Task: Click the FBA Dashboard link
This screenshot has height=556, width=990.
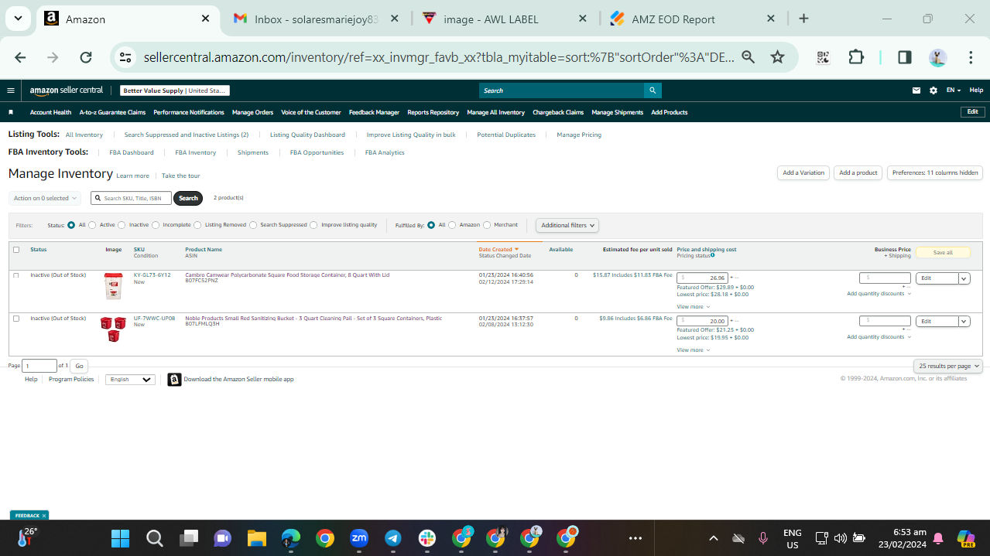Action: coord(132,152)
